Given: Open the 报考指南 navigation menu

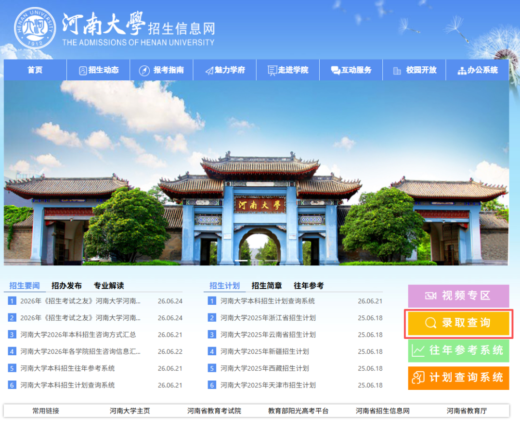Looking at the screenshot, I should (161, 70).
